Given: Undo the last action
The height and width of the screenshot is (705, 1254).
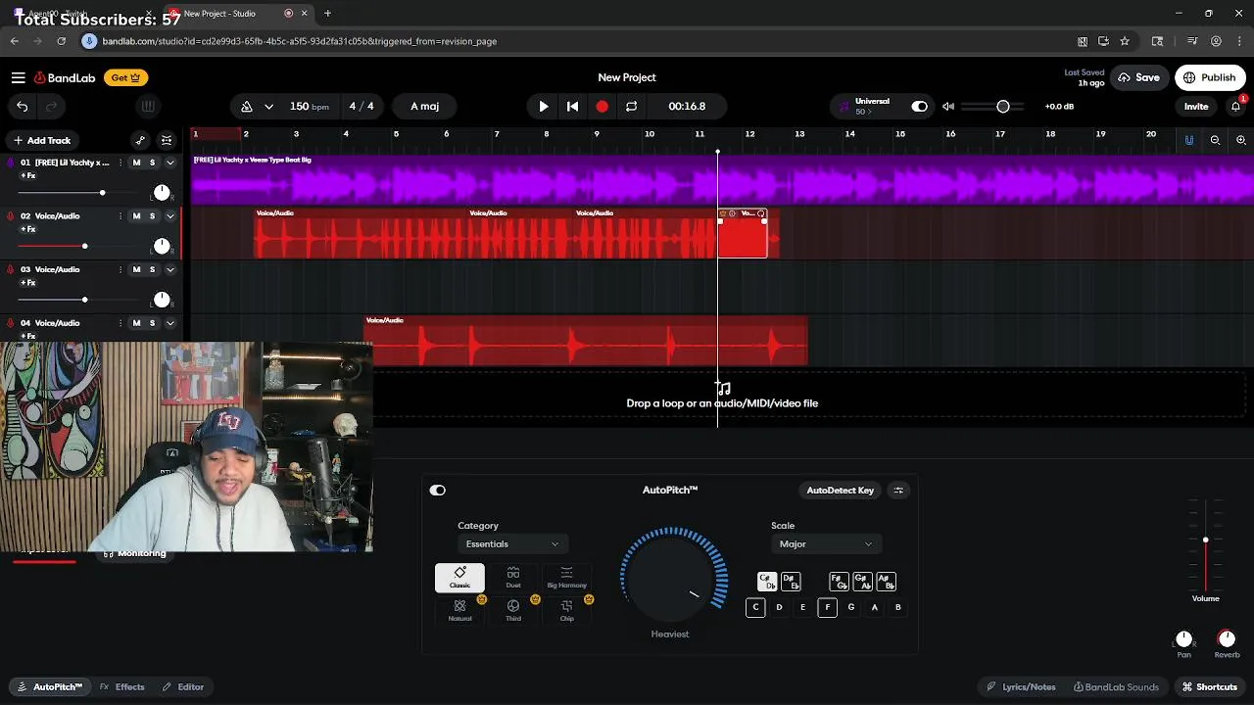Looking at the screenshot, I should [23, 106].
